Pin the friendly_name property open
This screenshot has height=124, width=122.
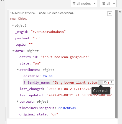(111, 82)
